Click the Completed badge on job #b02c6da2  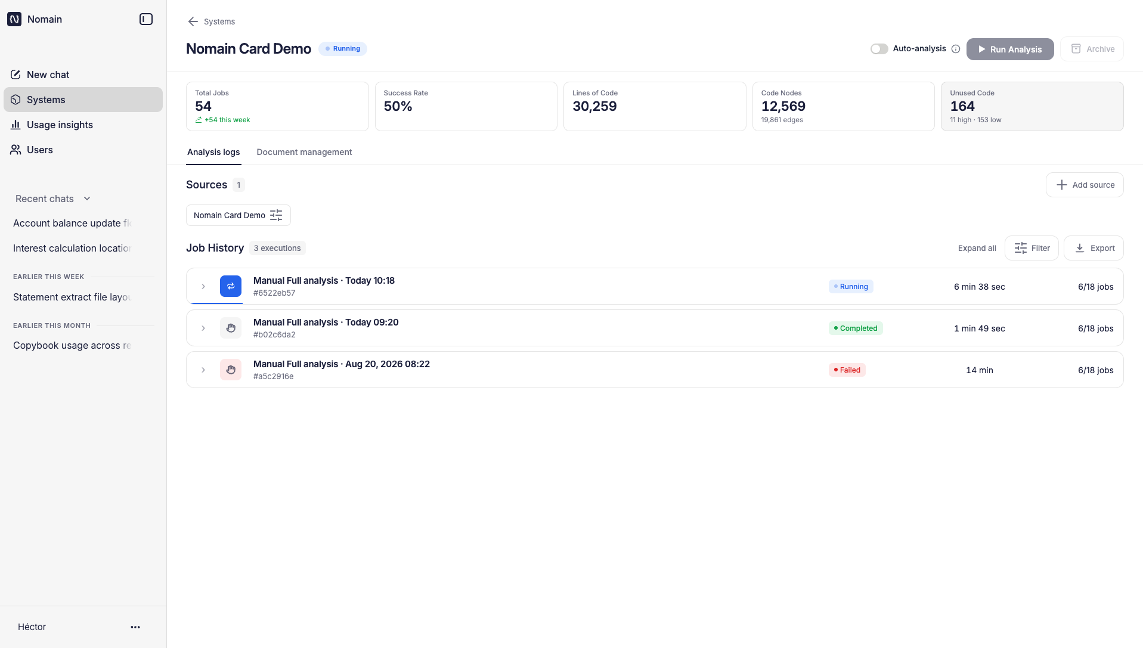pos(856,328)
